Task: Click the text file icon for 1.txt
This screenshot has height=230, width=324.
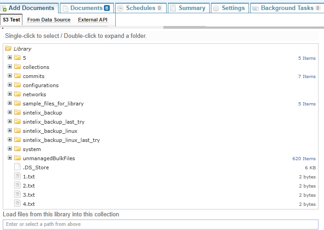Action: pos(17,177)
